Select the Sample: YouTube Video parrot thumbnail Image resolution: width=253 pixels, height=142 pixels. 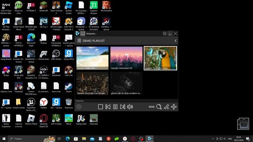(160, 58)
